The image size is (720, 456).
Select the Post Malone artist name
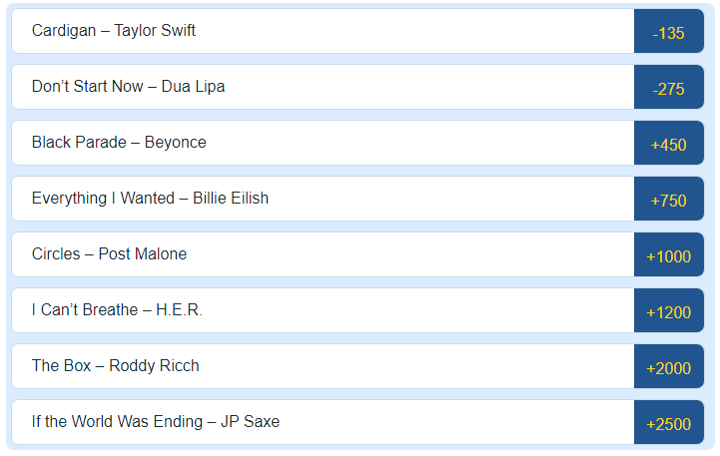(143, 254)
